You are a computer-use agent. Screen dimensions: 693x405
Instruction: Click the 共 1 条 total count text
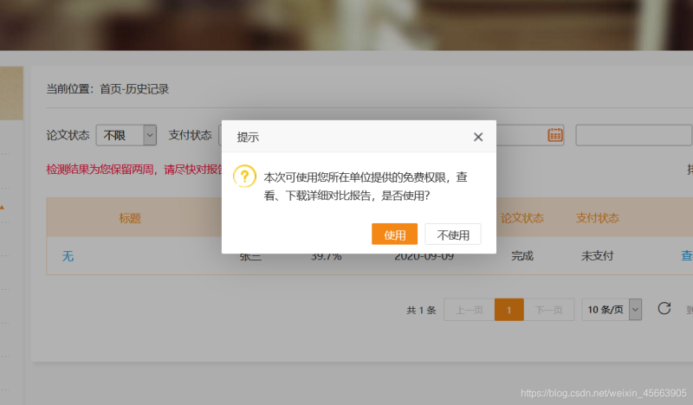[x=421, y=311]
